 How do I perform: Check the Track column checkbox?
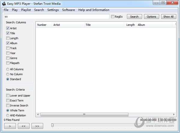[8, 48]
